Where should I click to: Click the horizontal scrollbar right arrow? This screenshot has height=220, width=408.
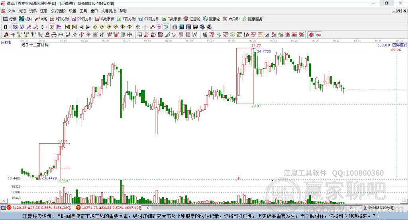351,208
